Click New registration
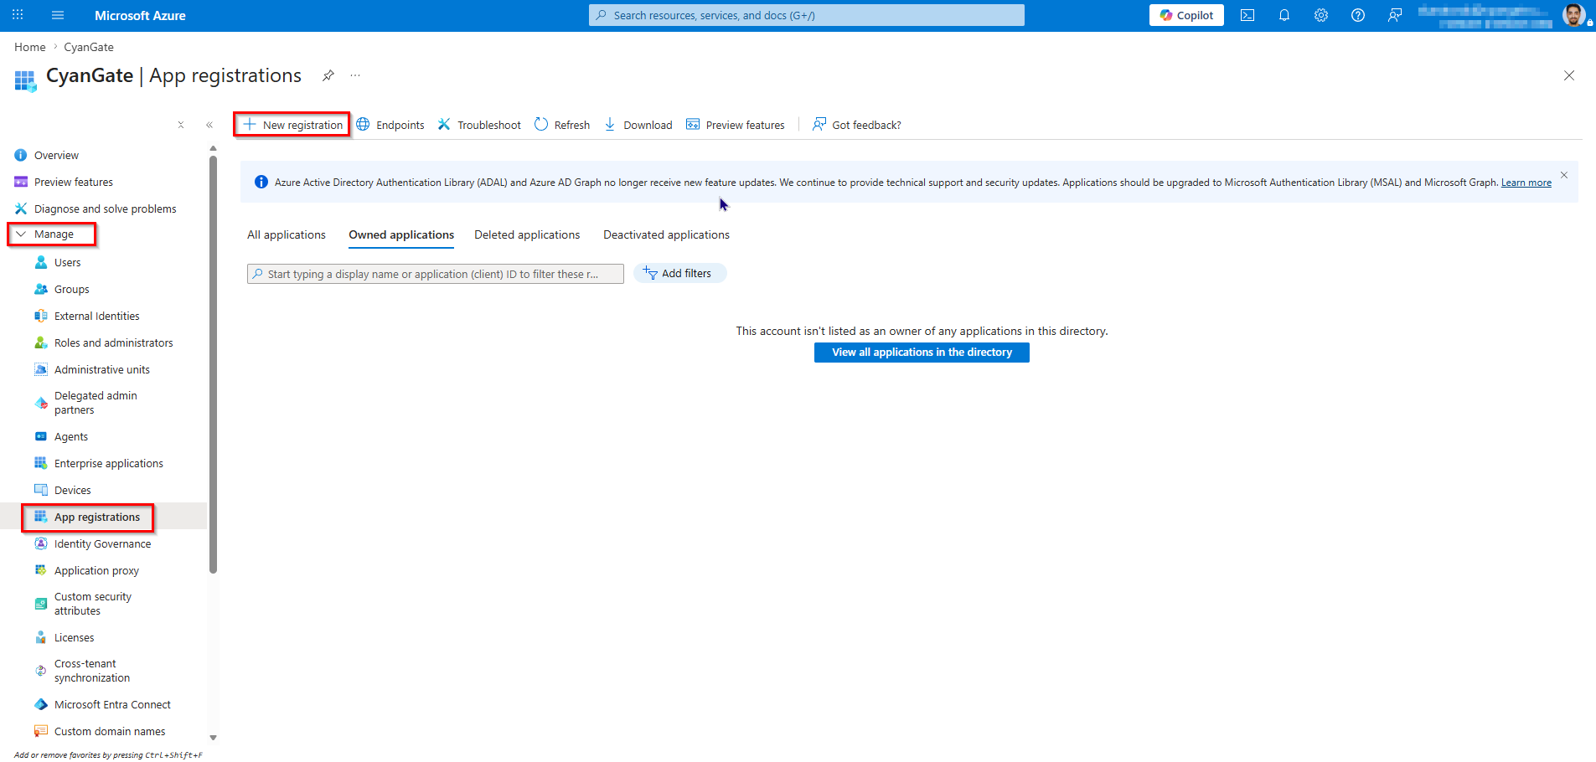Image resolution: width=1596 pixels, height=762 pixels. click(293, 125)
